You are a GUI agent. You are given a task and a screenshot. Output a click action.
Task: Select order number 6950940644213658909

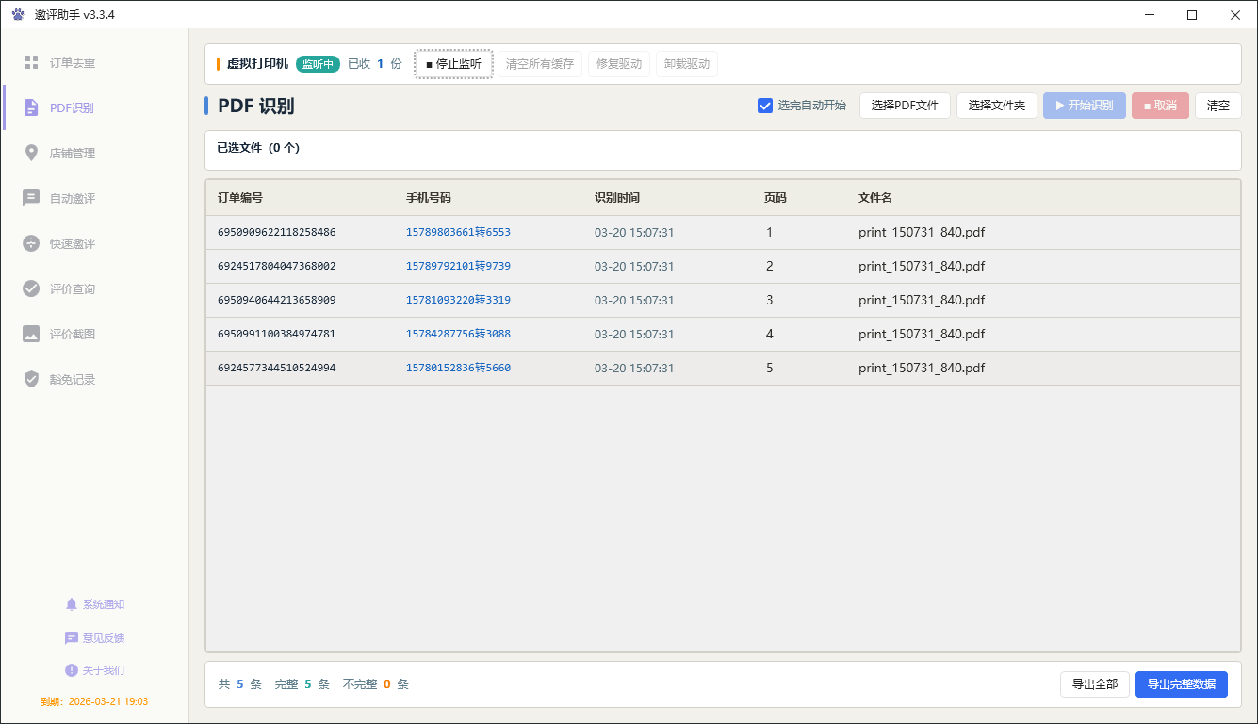[277, 300]
